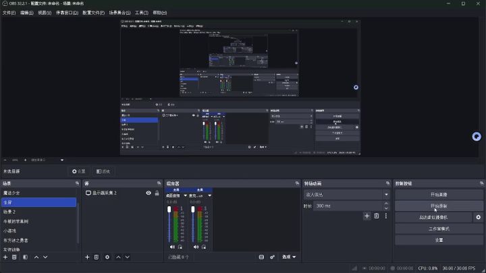
Task: Select the 全屏 scene
Action: tap(38, 202)
